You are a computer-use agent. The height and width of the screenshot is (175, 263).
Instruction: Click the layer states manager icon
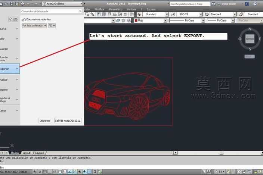coord(129,21)
